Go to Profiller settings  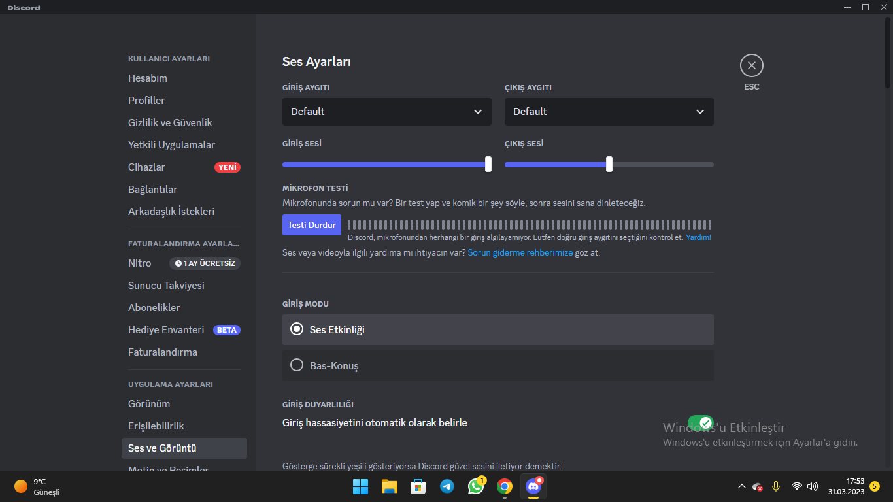point(184,101)
